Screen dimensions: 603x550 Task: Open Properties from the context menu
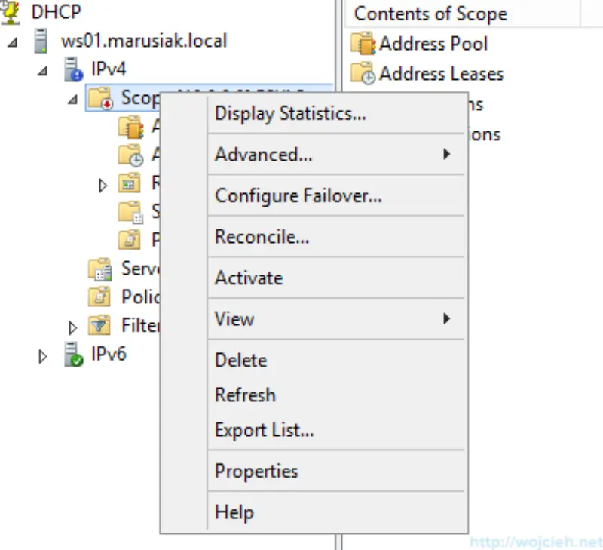click(x=255, y=471)
